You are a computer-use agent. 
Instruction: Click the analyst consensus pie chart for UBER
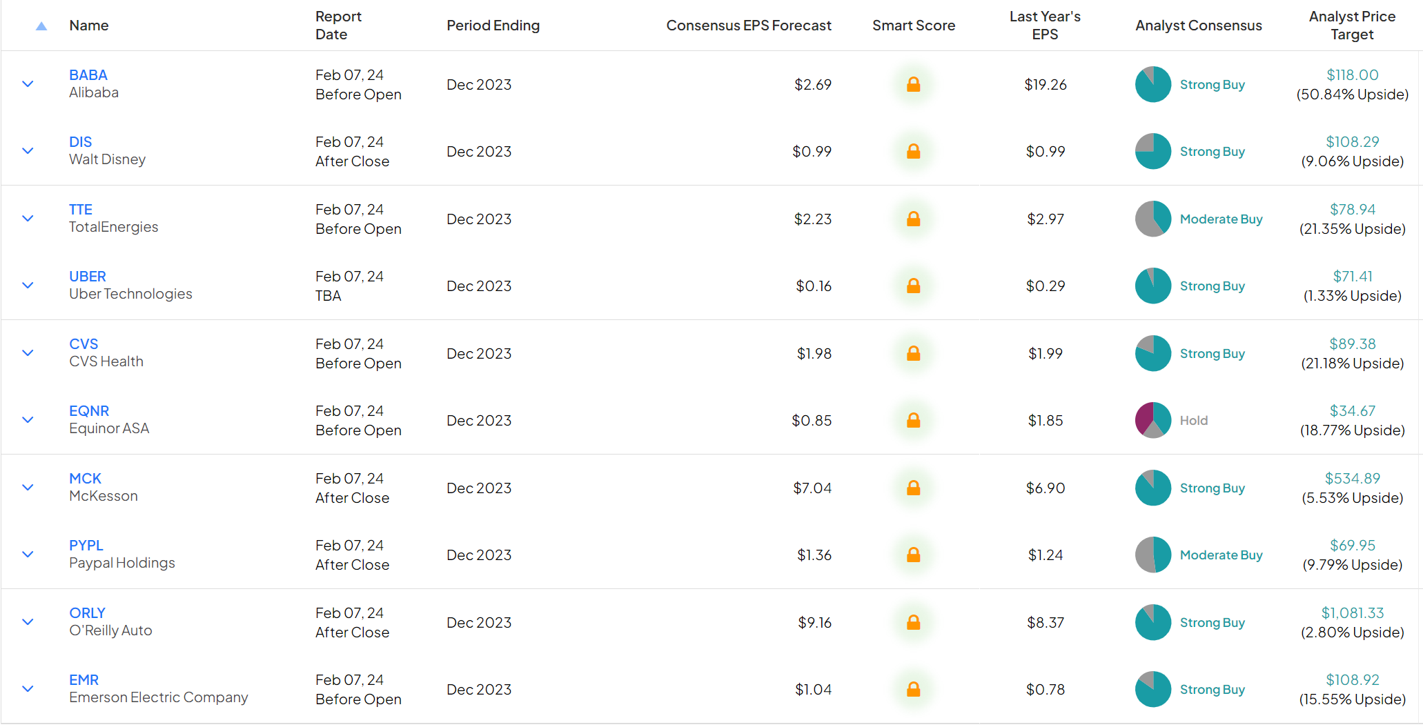click(x=1153, y=286)
